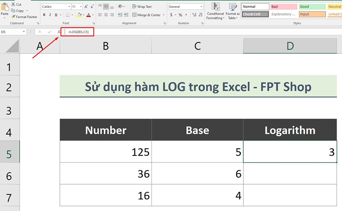Click the Insert Function fx icon

coord(59,32)
